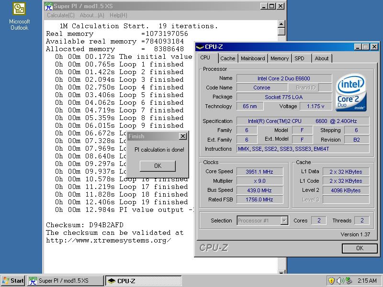Viewport: 383px width, 287px height.
Task: Click the Multiplier value x 9.0
Action: (259, 181)
